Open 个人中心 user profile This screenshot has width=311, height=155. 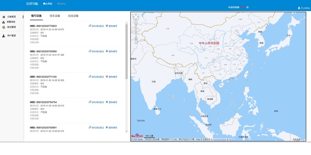[304, 8]
